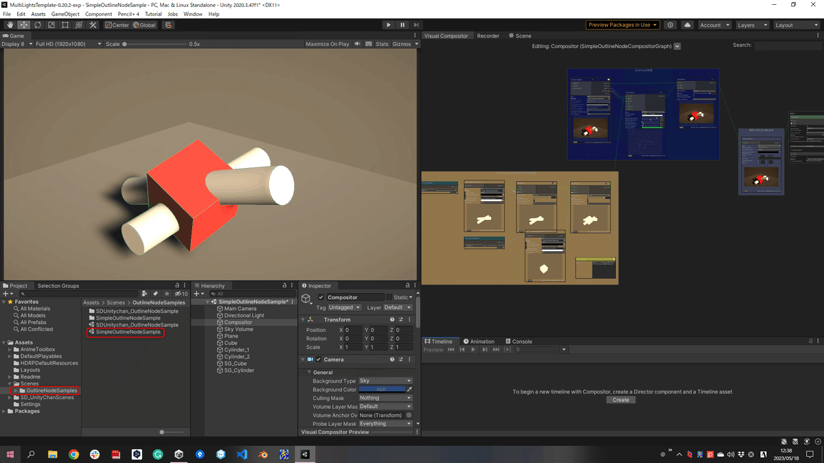Open Selection Groups tab
This screenshot has height=463, width=824.
tap(58, 285)
